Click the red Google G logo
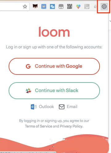 [x=28, y=66]
